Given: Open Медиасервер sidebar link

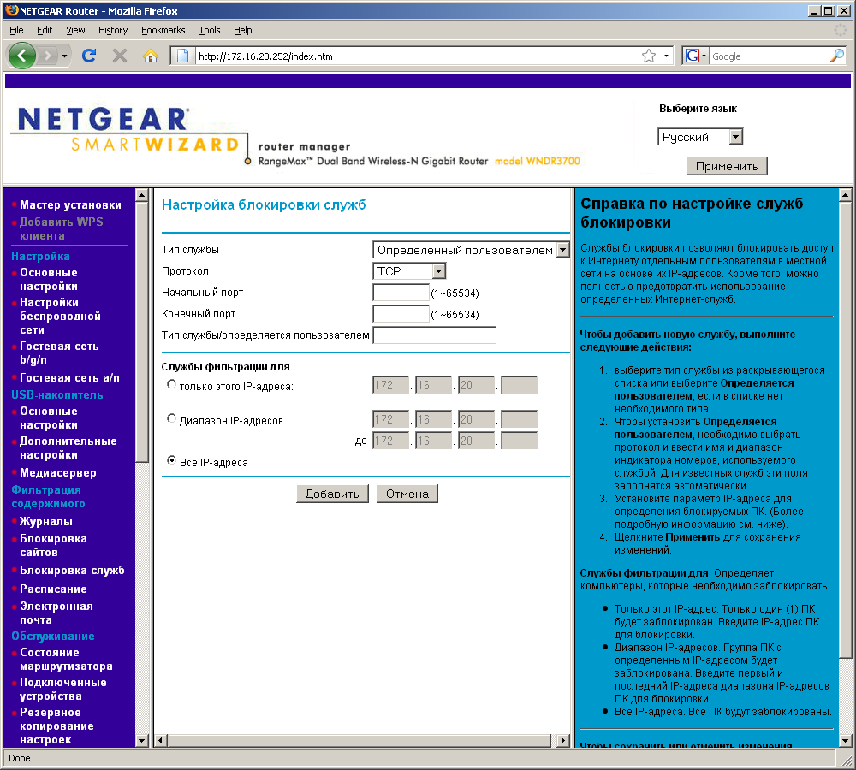Looking at the screenshot, I should coord(58,472).
